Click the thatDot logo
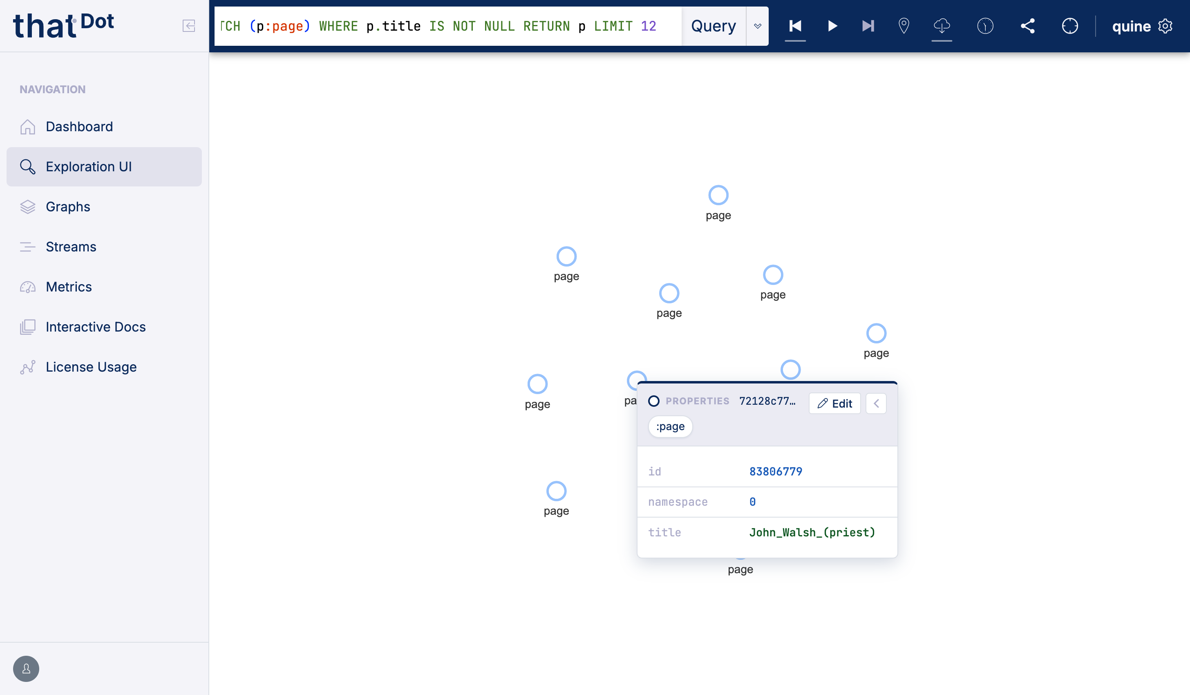Image resolution: width=1190 pixels, height=695 pixels. 63,26
